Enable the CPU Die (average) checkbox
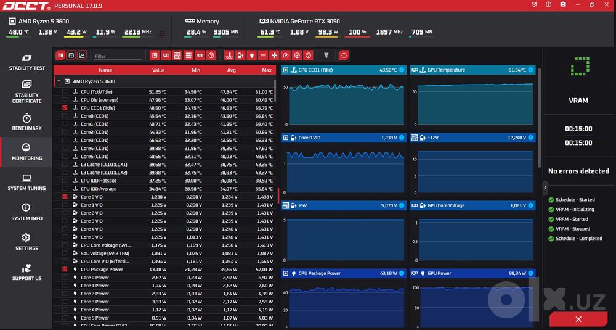The height and width of the screenshot is (330, 616). click(x=65, y=100)
